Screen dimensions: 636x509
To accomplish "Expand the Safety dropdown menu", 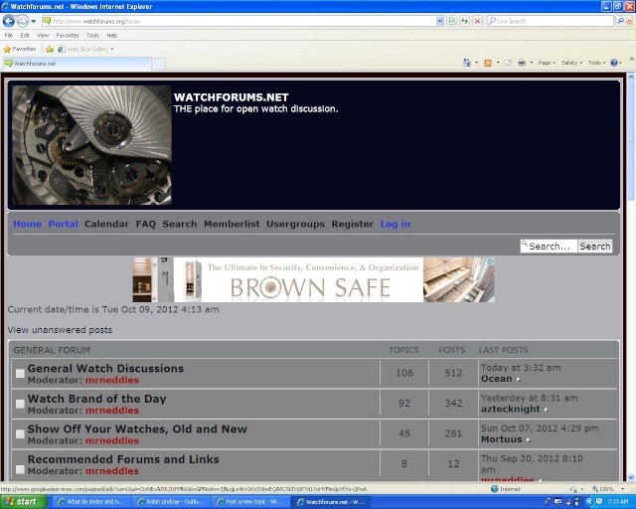I will 571,63.
